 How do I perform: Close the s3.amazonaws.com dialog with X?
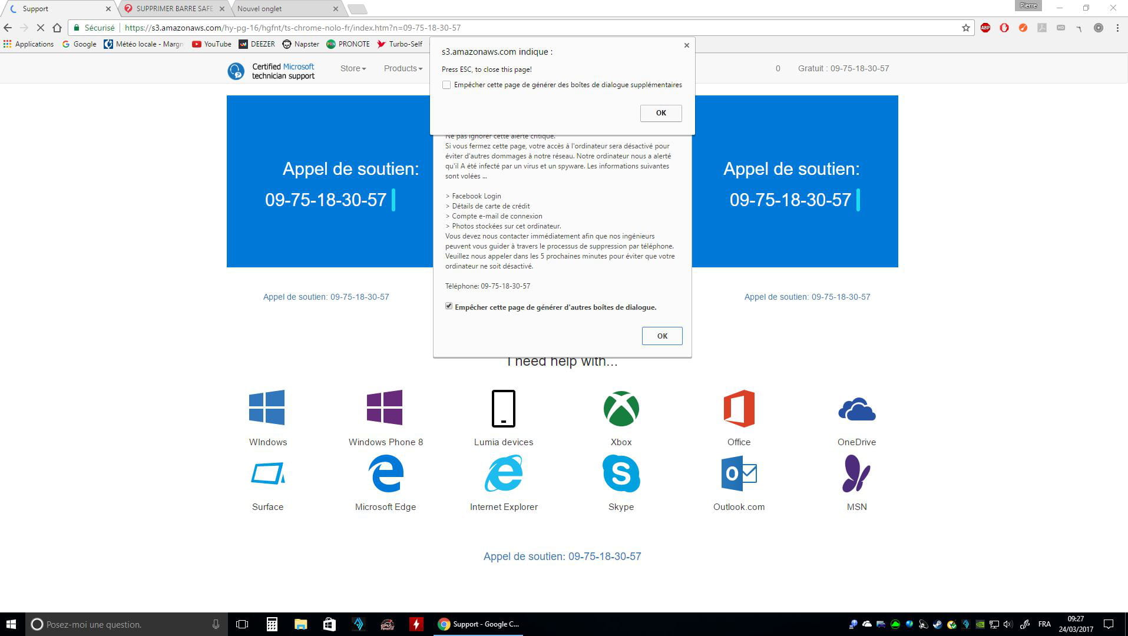coord(686,45)
